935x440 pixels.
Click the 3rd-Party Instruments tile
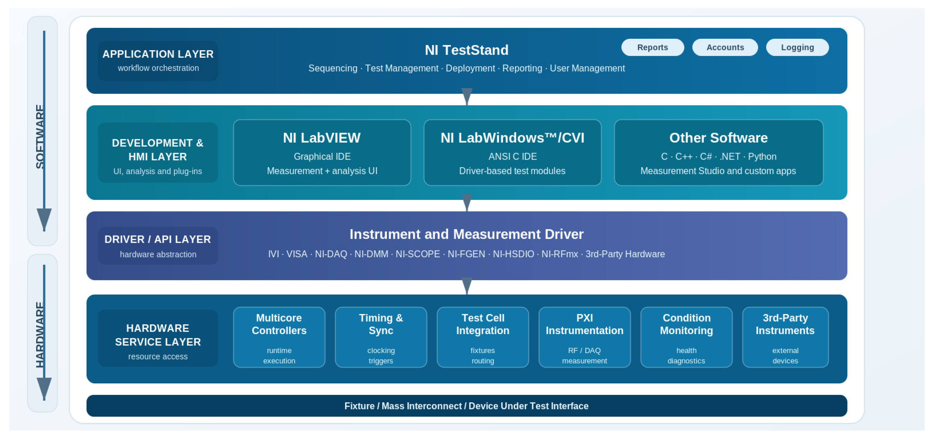pos(785,337)
